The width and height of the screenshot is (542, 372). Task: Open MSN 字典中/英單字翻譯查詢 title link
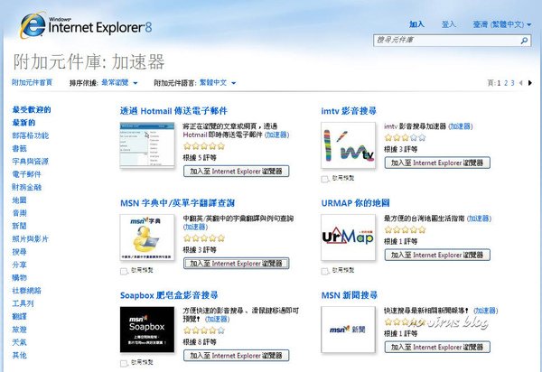(x=177, y=203)
